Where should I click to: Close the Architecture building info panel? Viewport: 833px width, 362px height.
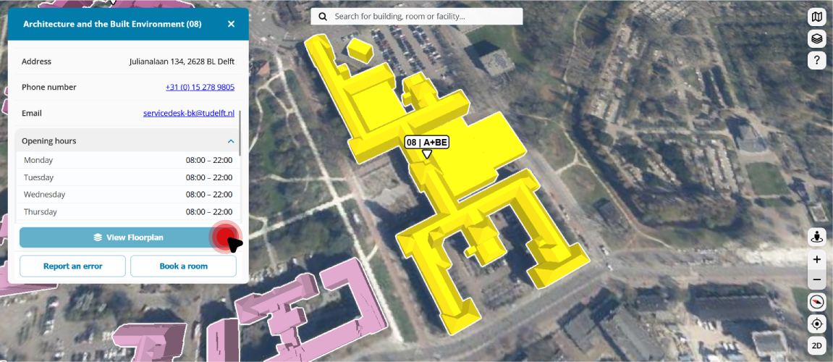pos(231,24)
